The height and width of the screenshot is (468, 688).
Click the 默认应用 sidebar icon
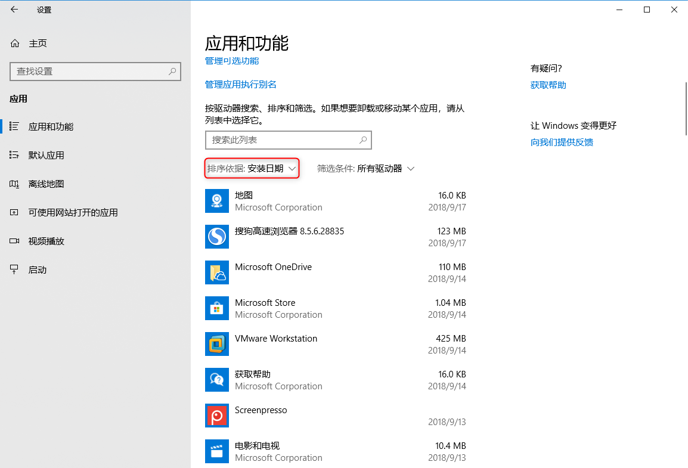tap(14, 155)
